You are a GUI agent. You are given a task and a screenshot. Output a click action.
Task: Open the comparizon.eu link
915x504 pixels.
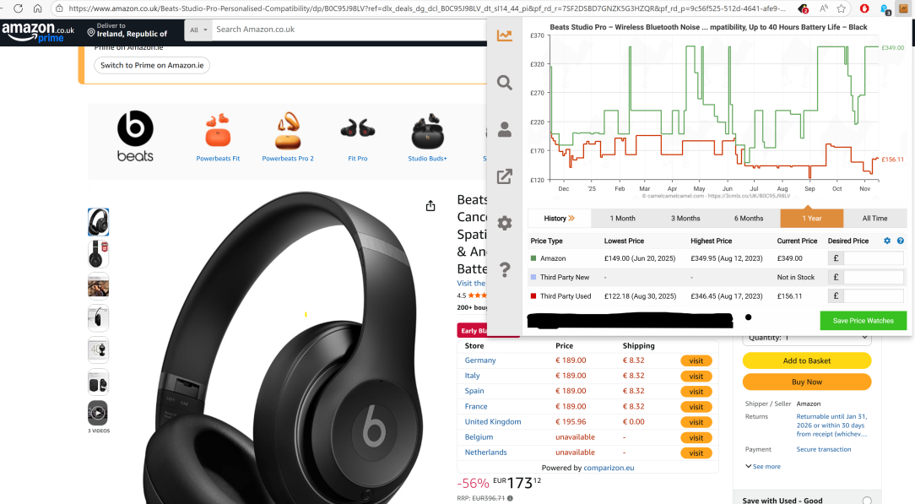[x=609, y=468]
